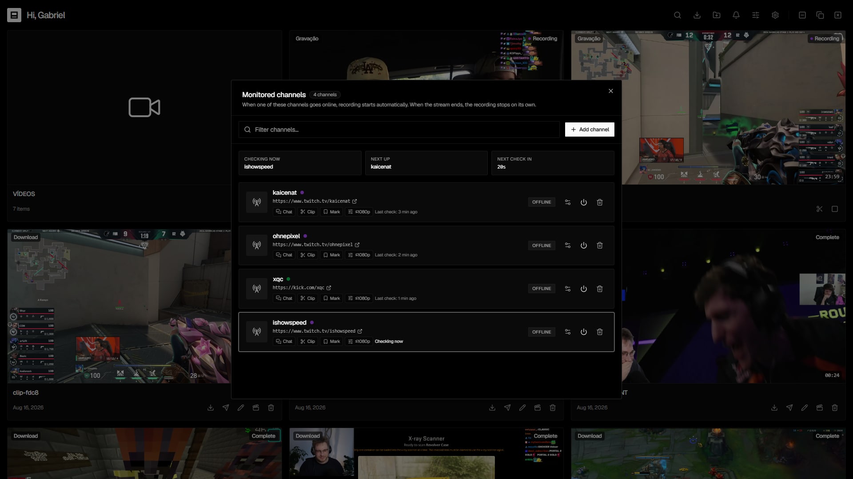
Task: Toggle power for ohnepixel channel
Action: [x=584, y=245]
